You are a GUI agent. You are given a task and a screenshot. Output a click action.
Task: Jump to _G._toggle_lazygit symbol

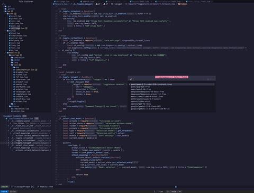click(21, 143)
